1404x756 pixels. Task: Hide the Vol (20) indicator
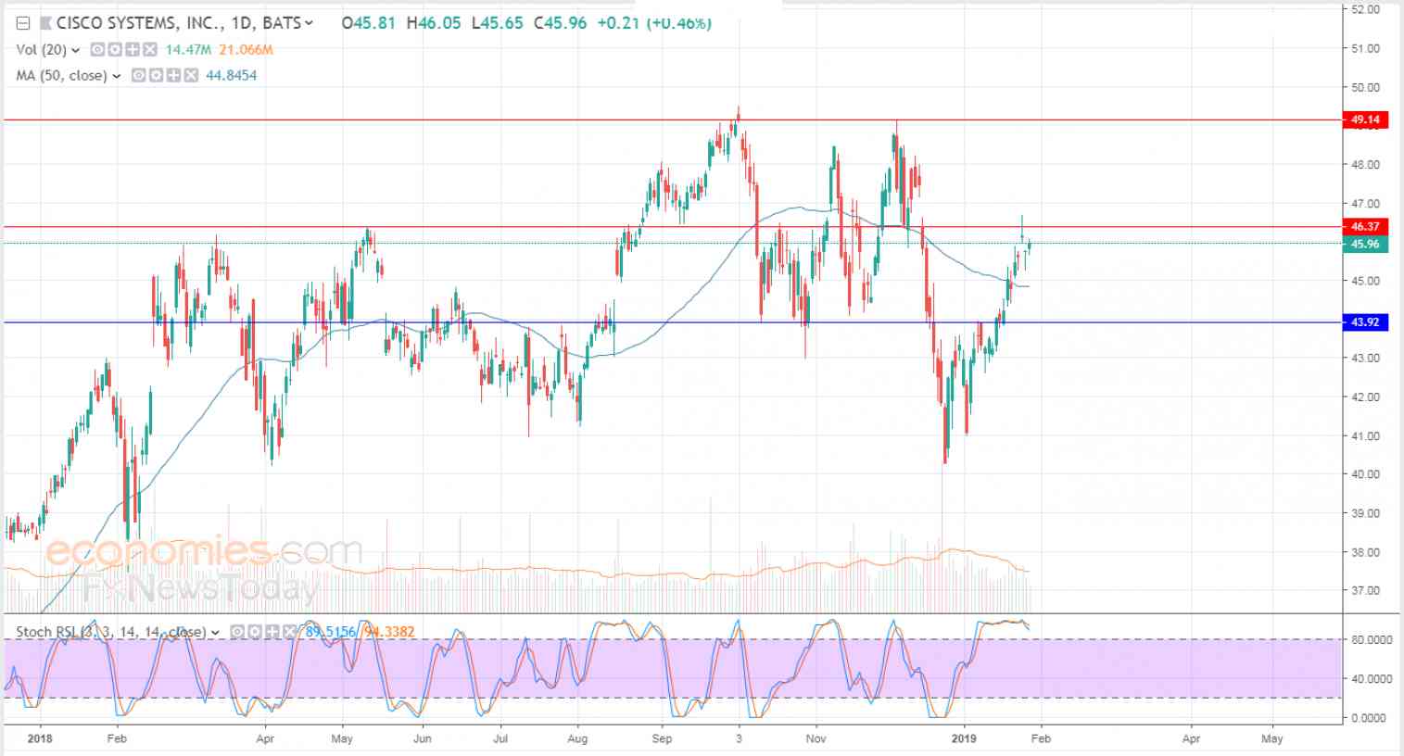(95, 51)
